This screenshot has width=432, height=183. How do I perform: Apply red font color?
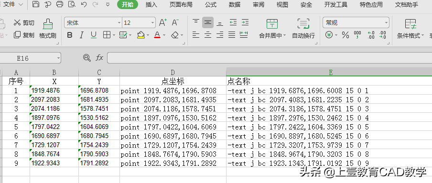[157, 35]
